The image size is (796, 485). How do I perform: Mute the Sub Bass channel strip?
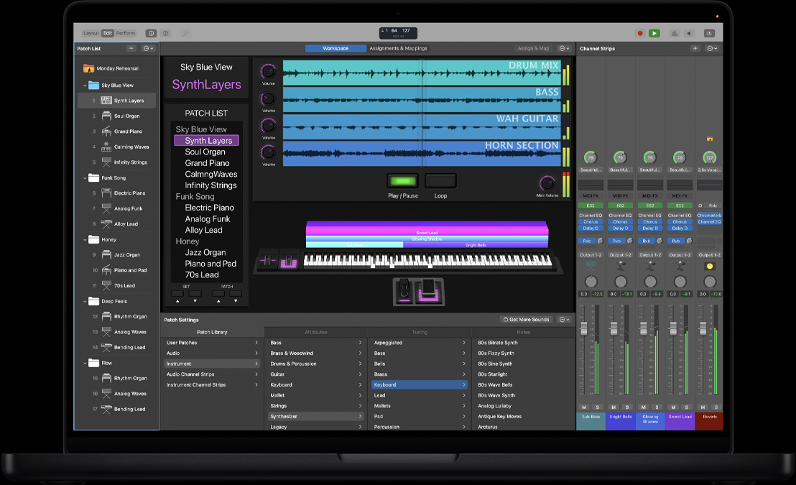tap(585, 407)
